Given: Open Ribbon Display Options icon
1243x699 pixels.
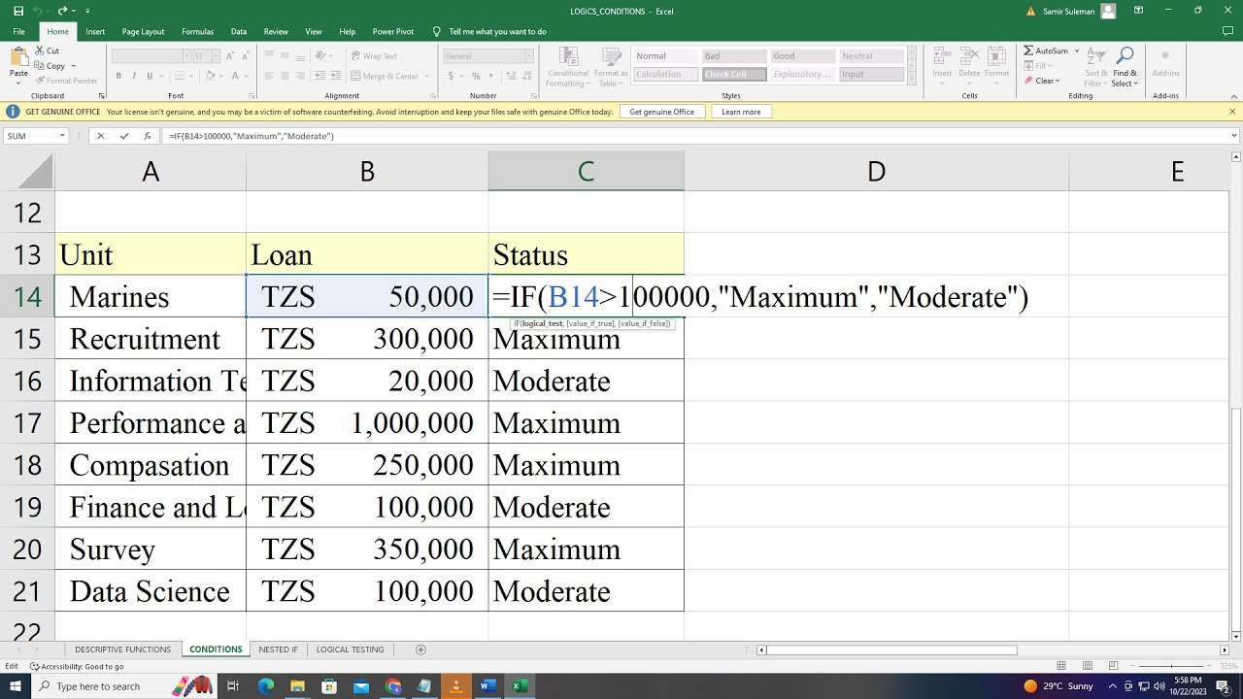Looking at the screenshot, I should pos(1136,11).
